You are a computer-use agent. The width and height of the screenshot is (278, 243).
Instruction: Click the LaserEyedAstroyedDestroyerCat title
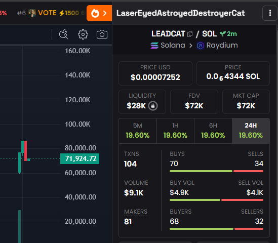tap(181, 13)
